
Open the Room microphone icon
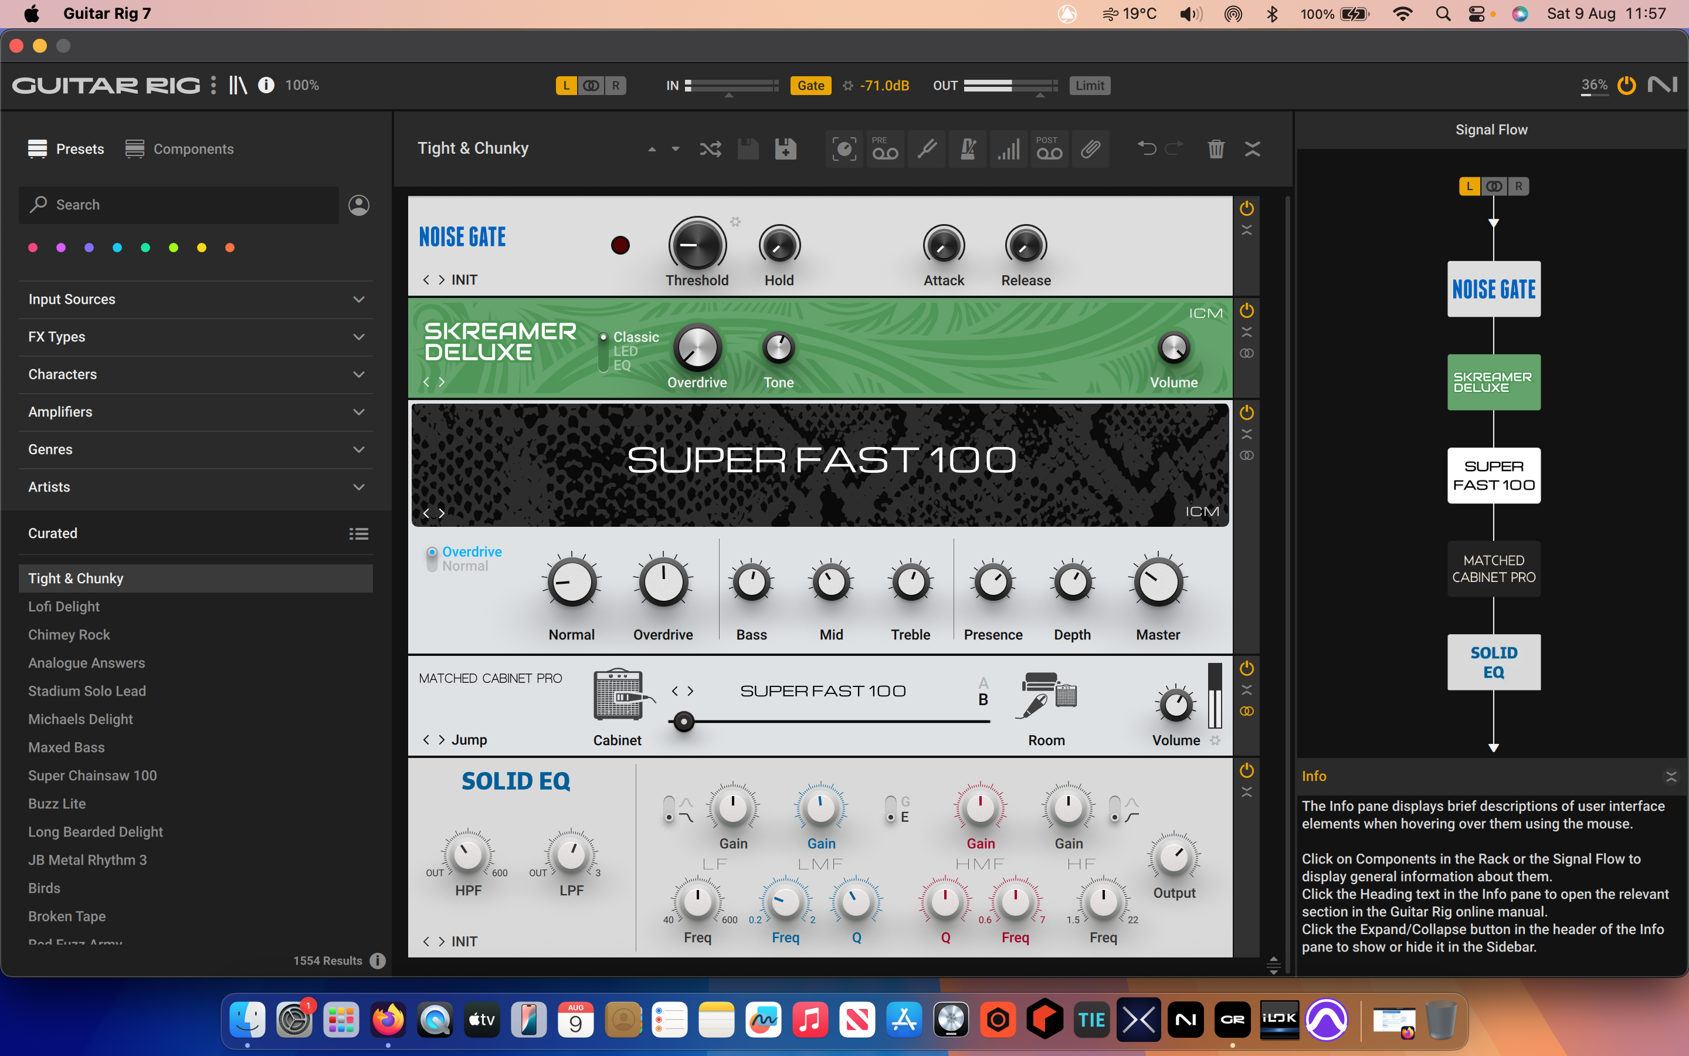pyautogui.click(x=1046, y=695)
